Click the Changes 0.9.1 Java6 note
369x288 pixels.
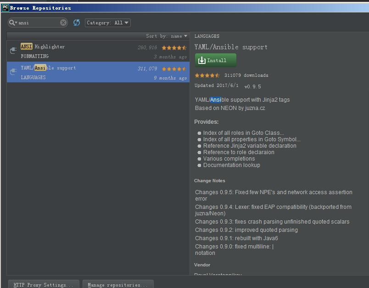click(x=236, y=238)
